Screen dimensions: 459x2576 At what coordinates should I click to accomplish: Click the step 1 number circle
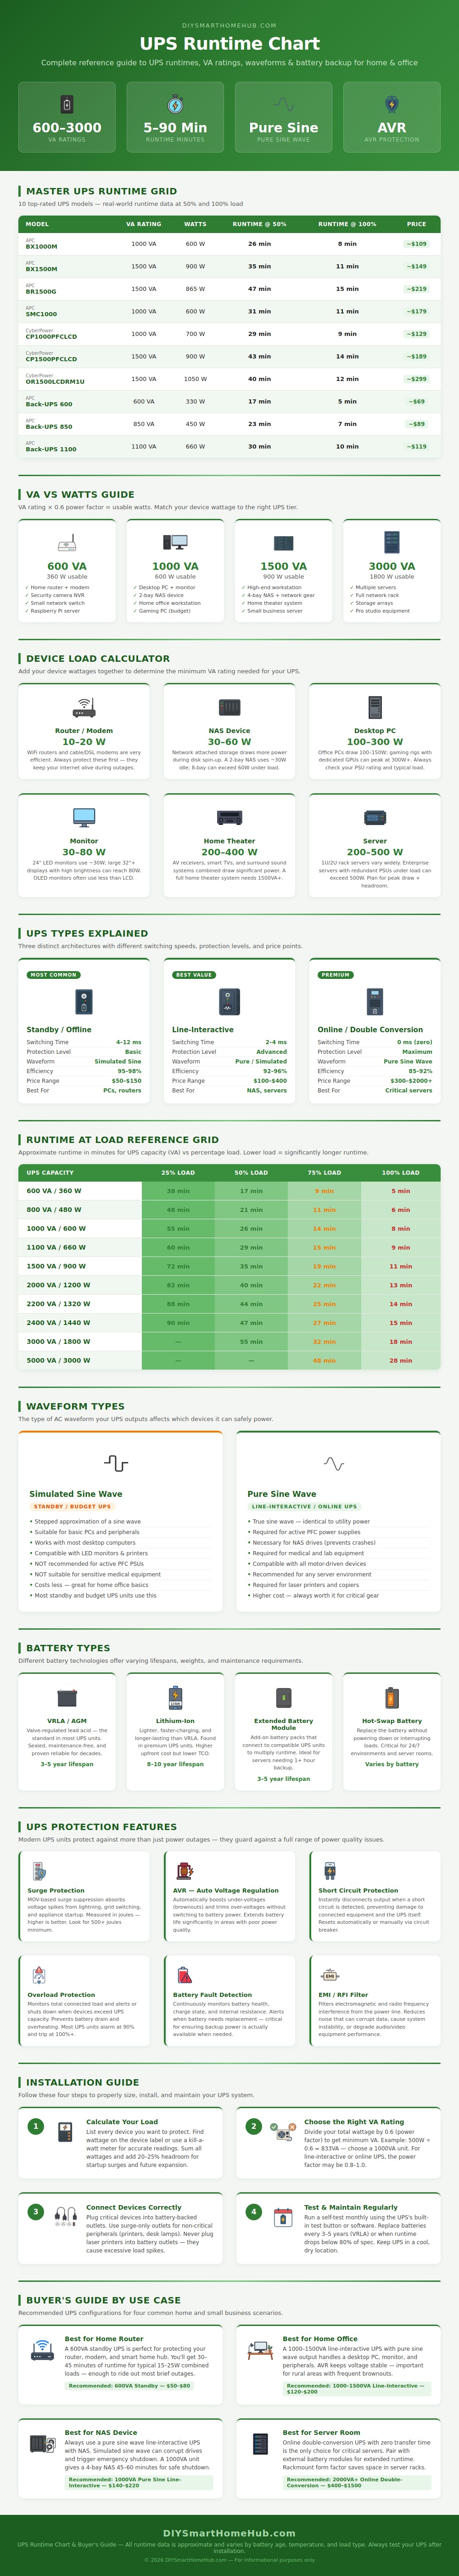36,2126
